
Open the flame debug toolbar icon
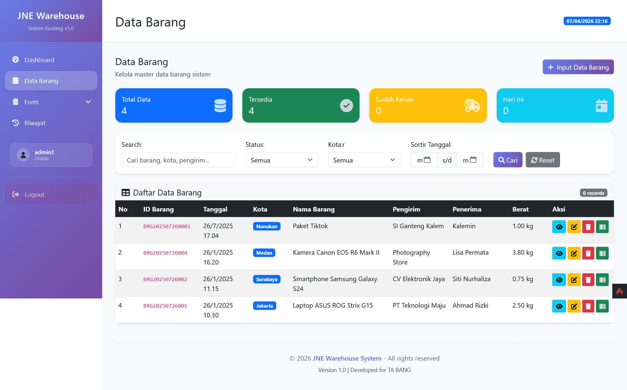coord(619,291)
